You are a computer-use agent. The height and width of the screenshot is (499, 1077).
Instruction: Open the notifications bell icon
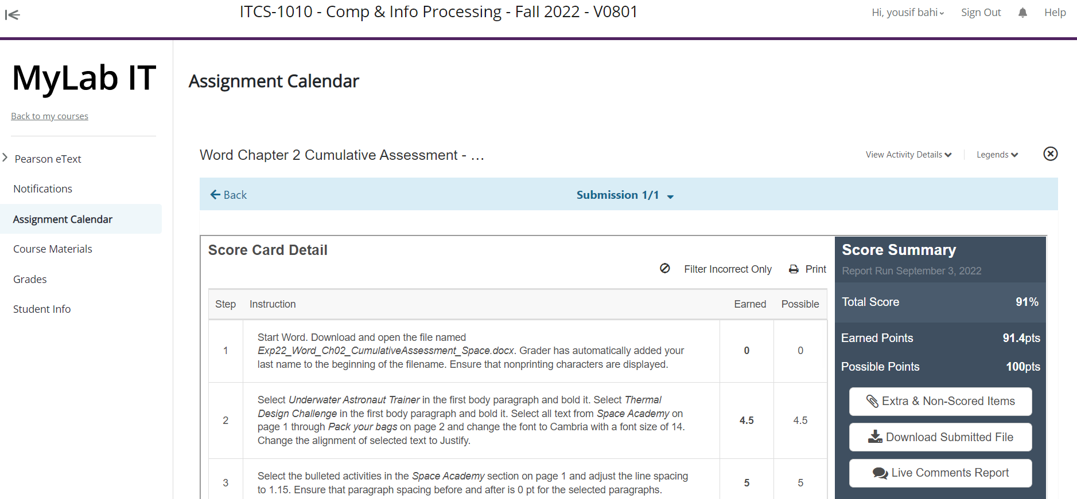tap(1022, 13)
